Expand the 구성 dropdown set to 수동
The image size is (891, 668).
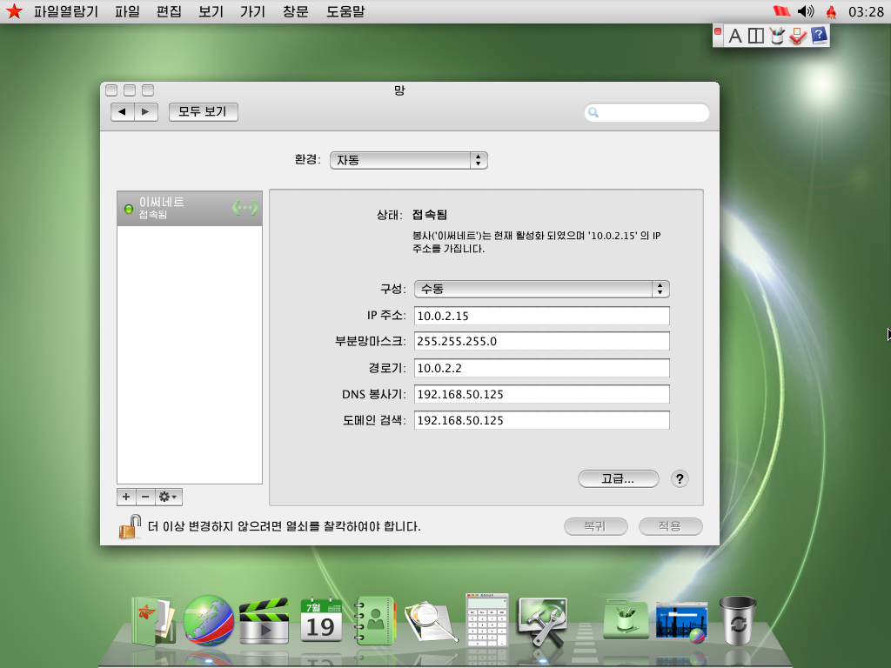tap(541, 289)
